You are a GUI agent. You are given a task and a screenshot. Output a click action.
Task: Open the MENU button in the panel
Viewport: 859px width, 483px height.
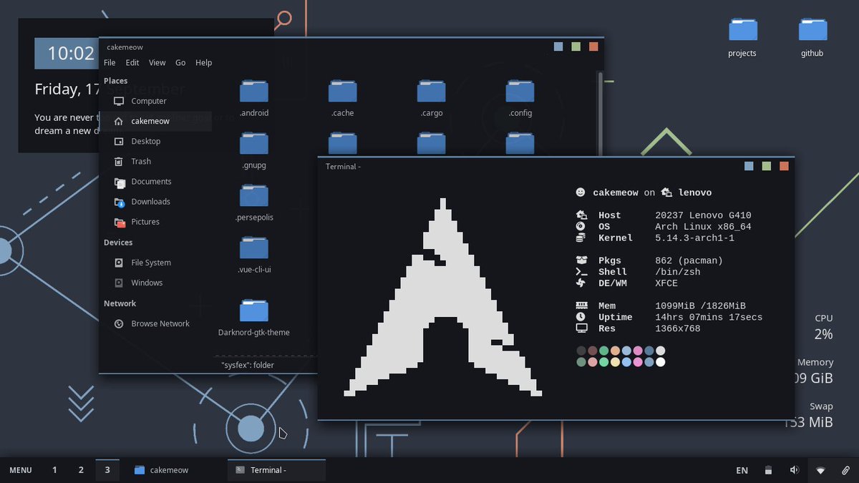point(21,470)
